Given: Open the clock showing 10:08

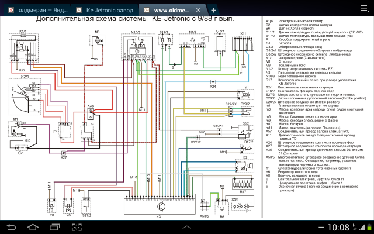Looking at the screenshot, I should (x=338, y=228).
